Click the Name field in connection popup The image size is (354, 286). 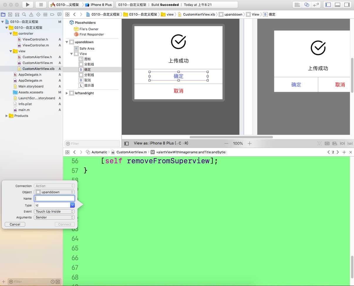click(54, 198)
